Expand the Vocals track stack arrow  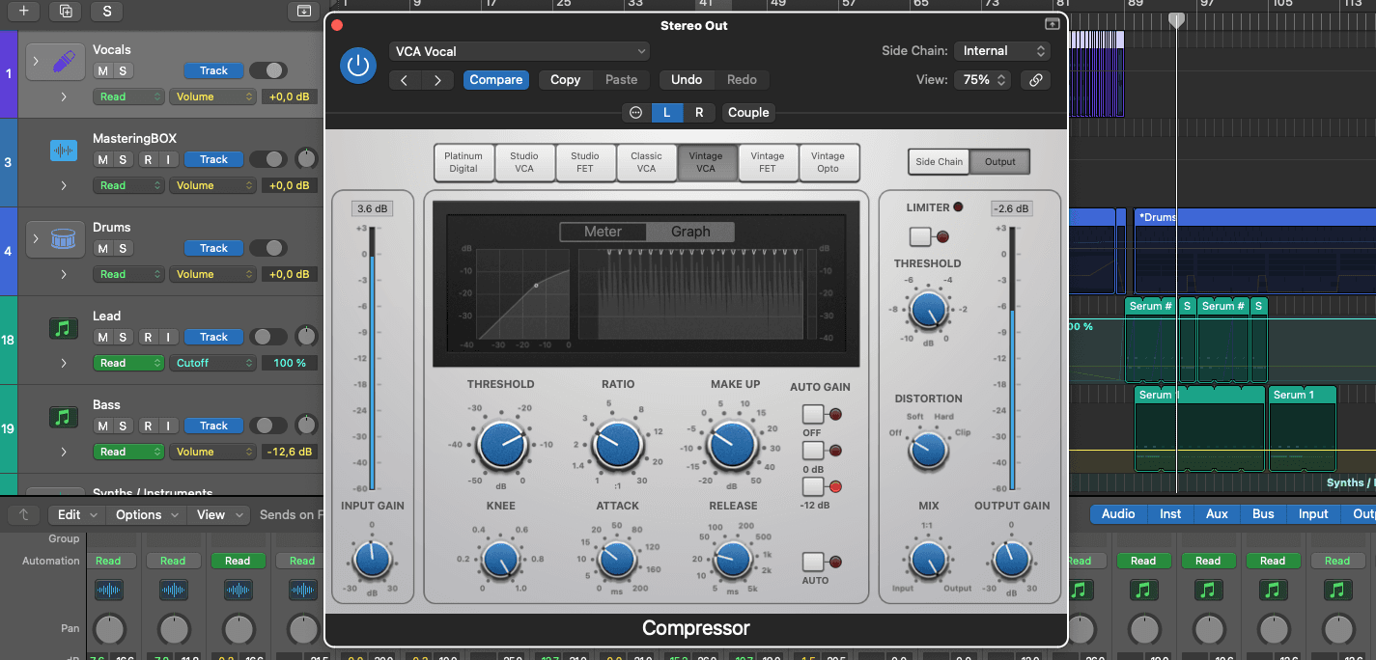click(x=36, y=62)
